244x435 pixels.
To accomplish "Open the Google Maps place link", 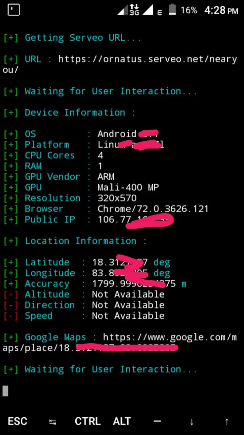I will 120,343.
